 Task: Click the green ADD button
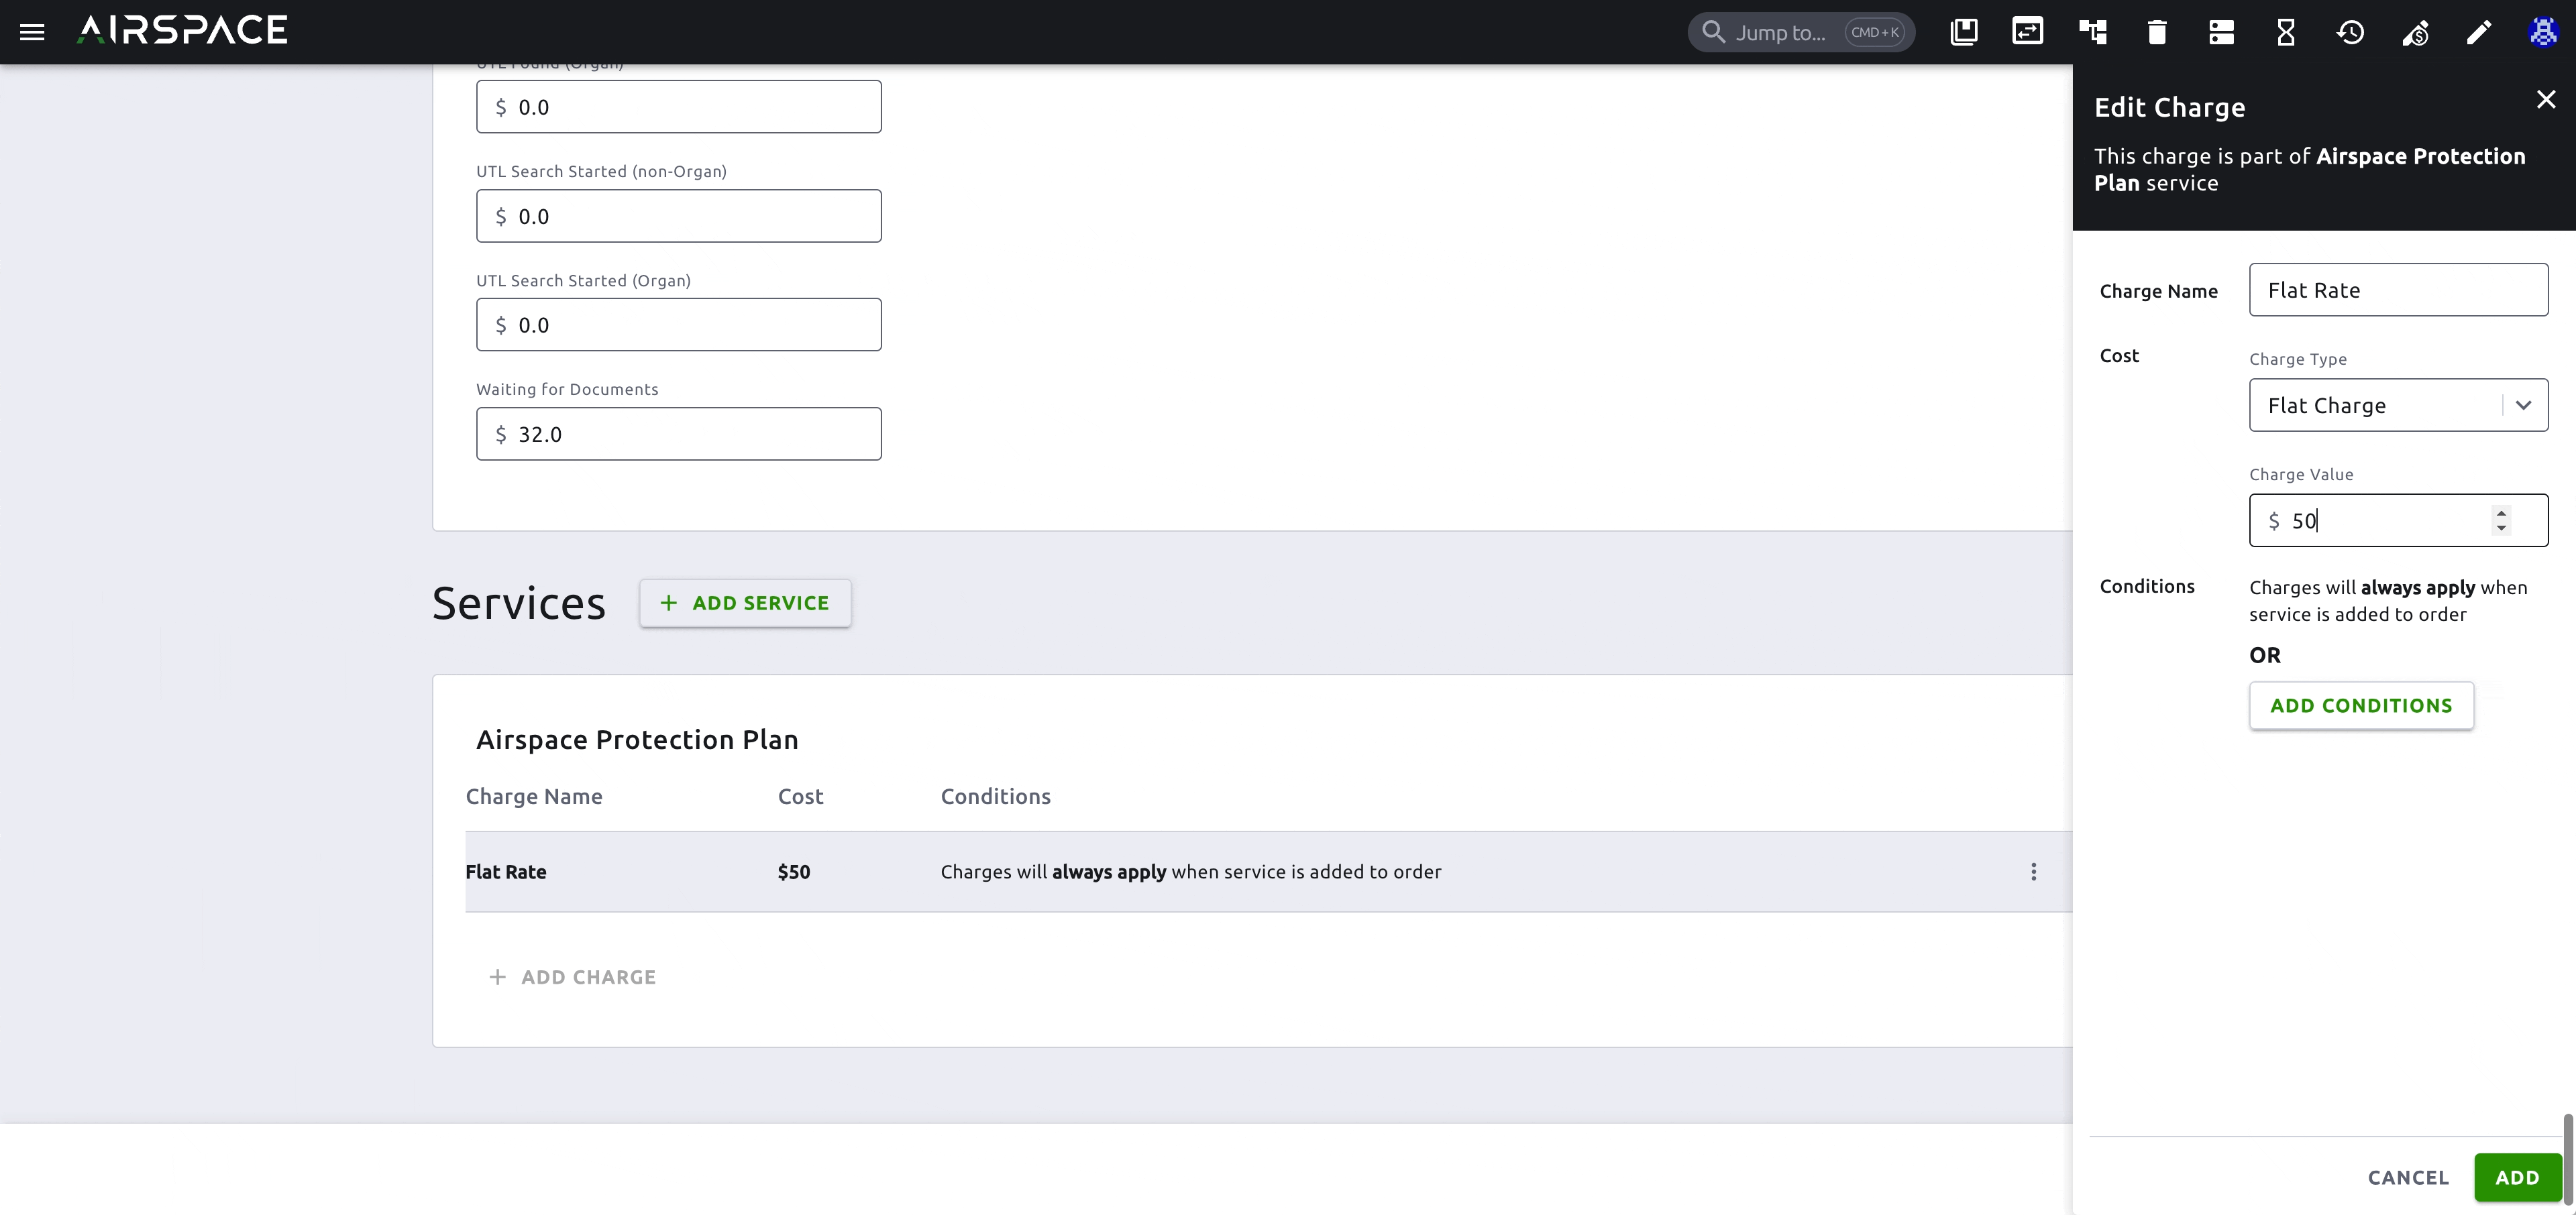[x=2517, y=1177]
